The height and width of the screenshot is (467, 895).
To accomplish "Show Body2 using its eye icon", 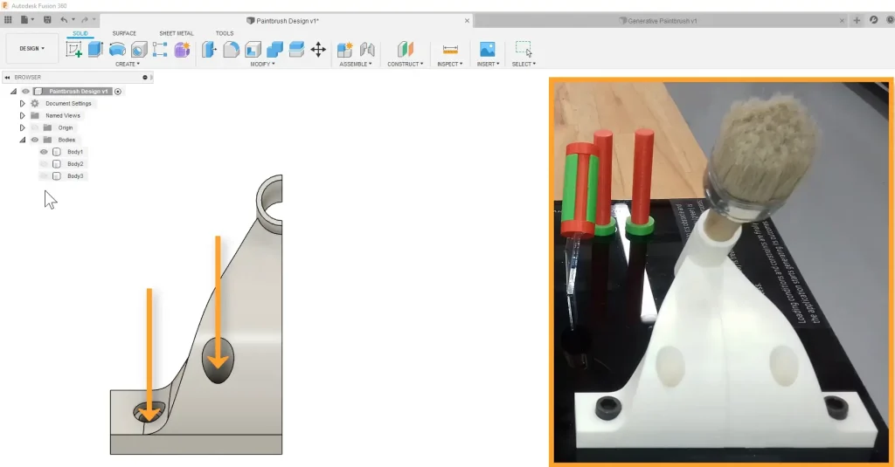I will [44, 164].
